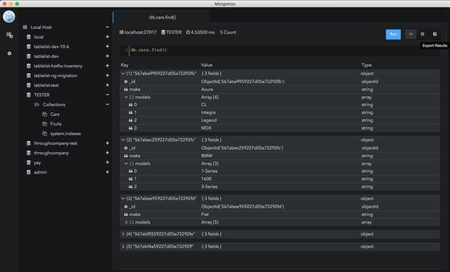
Task: Open the Fruits collection
Action: point(56,124)
